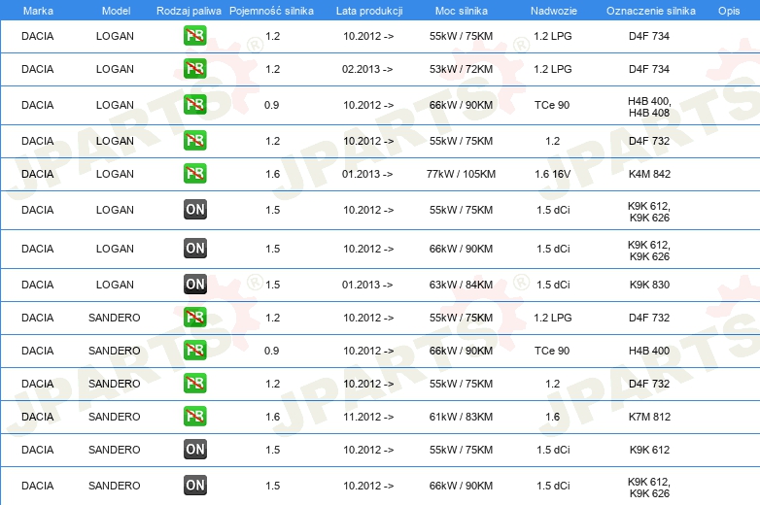760x505 pixels.
Task: Select the Sandero K9K 612 only engine code
Action: (x=649, y=450)
